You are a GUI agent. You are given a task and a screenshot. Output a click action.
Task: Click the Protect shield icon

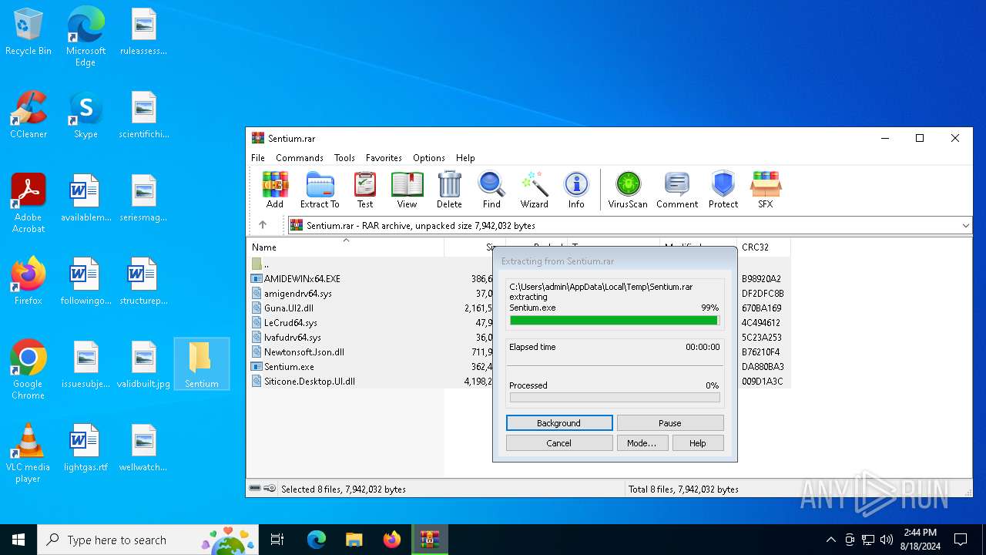tap(723, 190)
